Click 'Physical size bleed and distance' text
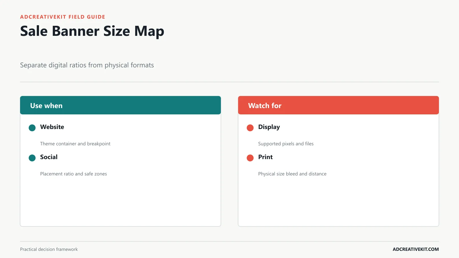459x258 pixels. coord(292,174)
